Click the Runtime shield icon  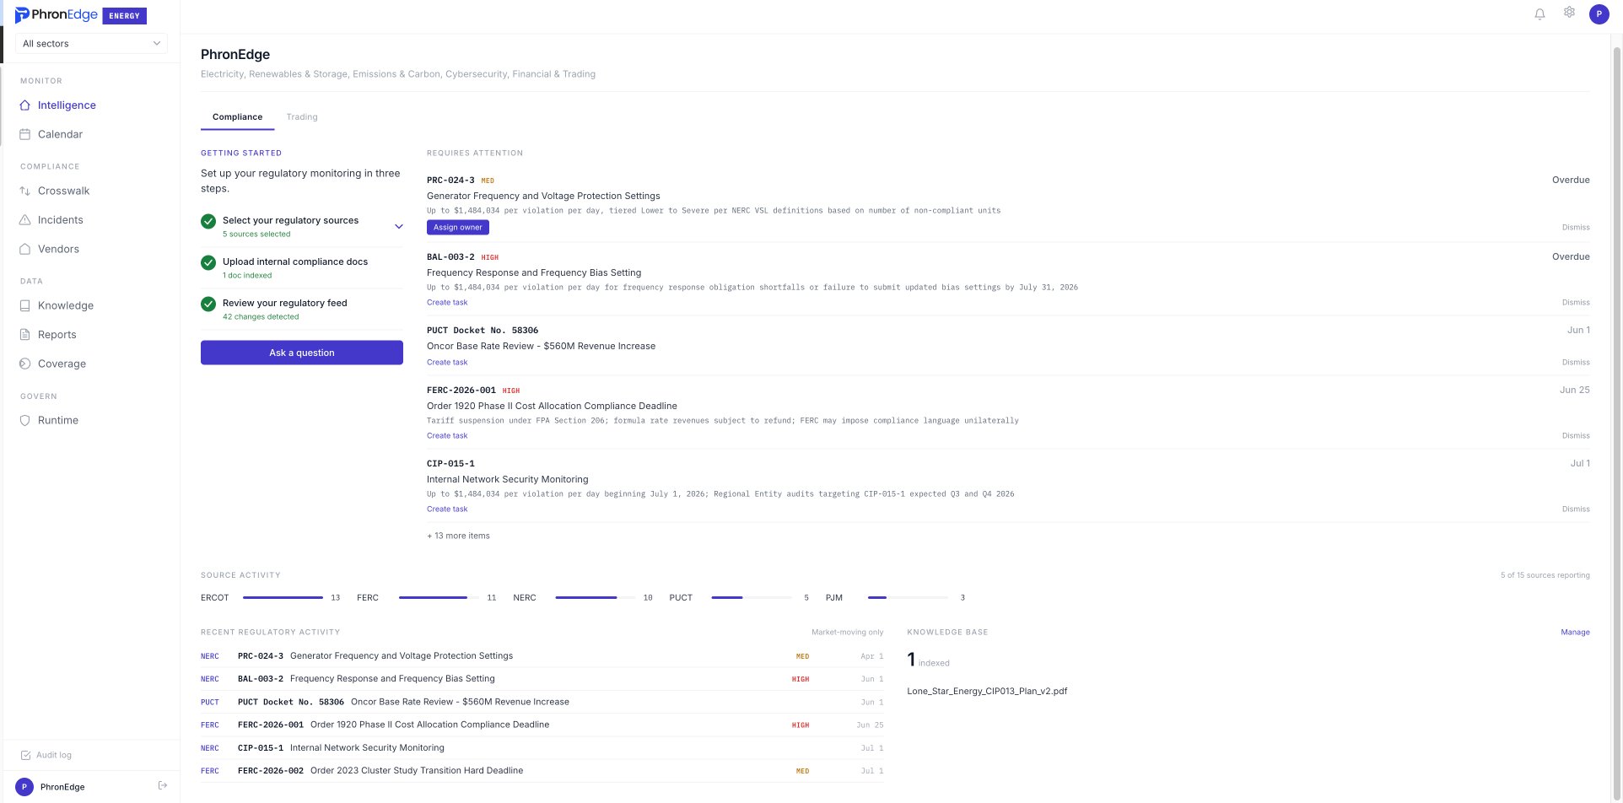[x=25, y=420]
